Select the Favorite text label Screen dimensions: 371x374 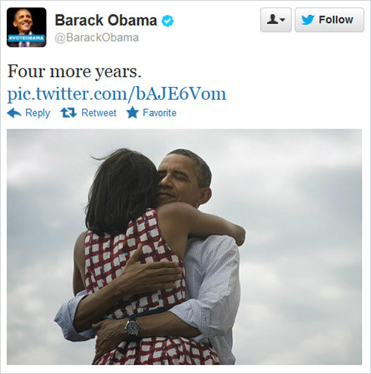tap(160, 113)
